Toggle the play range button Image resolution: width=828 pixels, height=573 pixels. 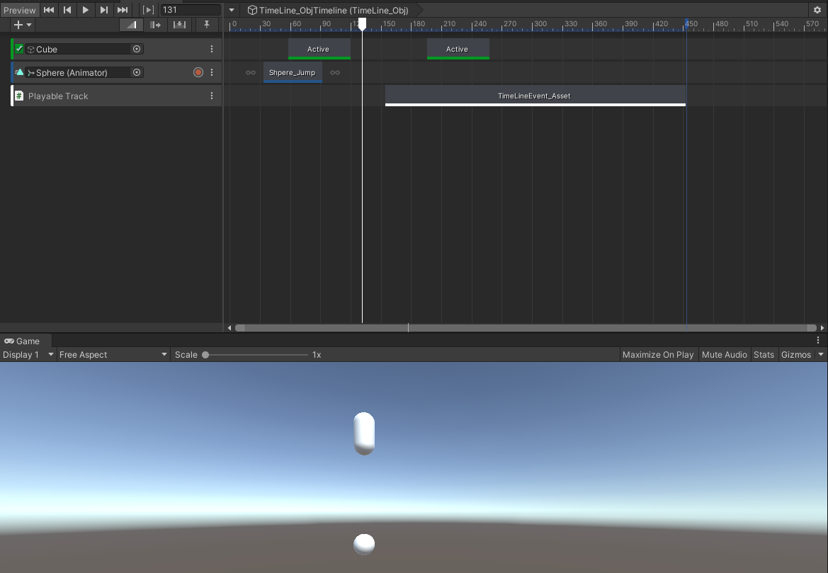148,9
